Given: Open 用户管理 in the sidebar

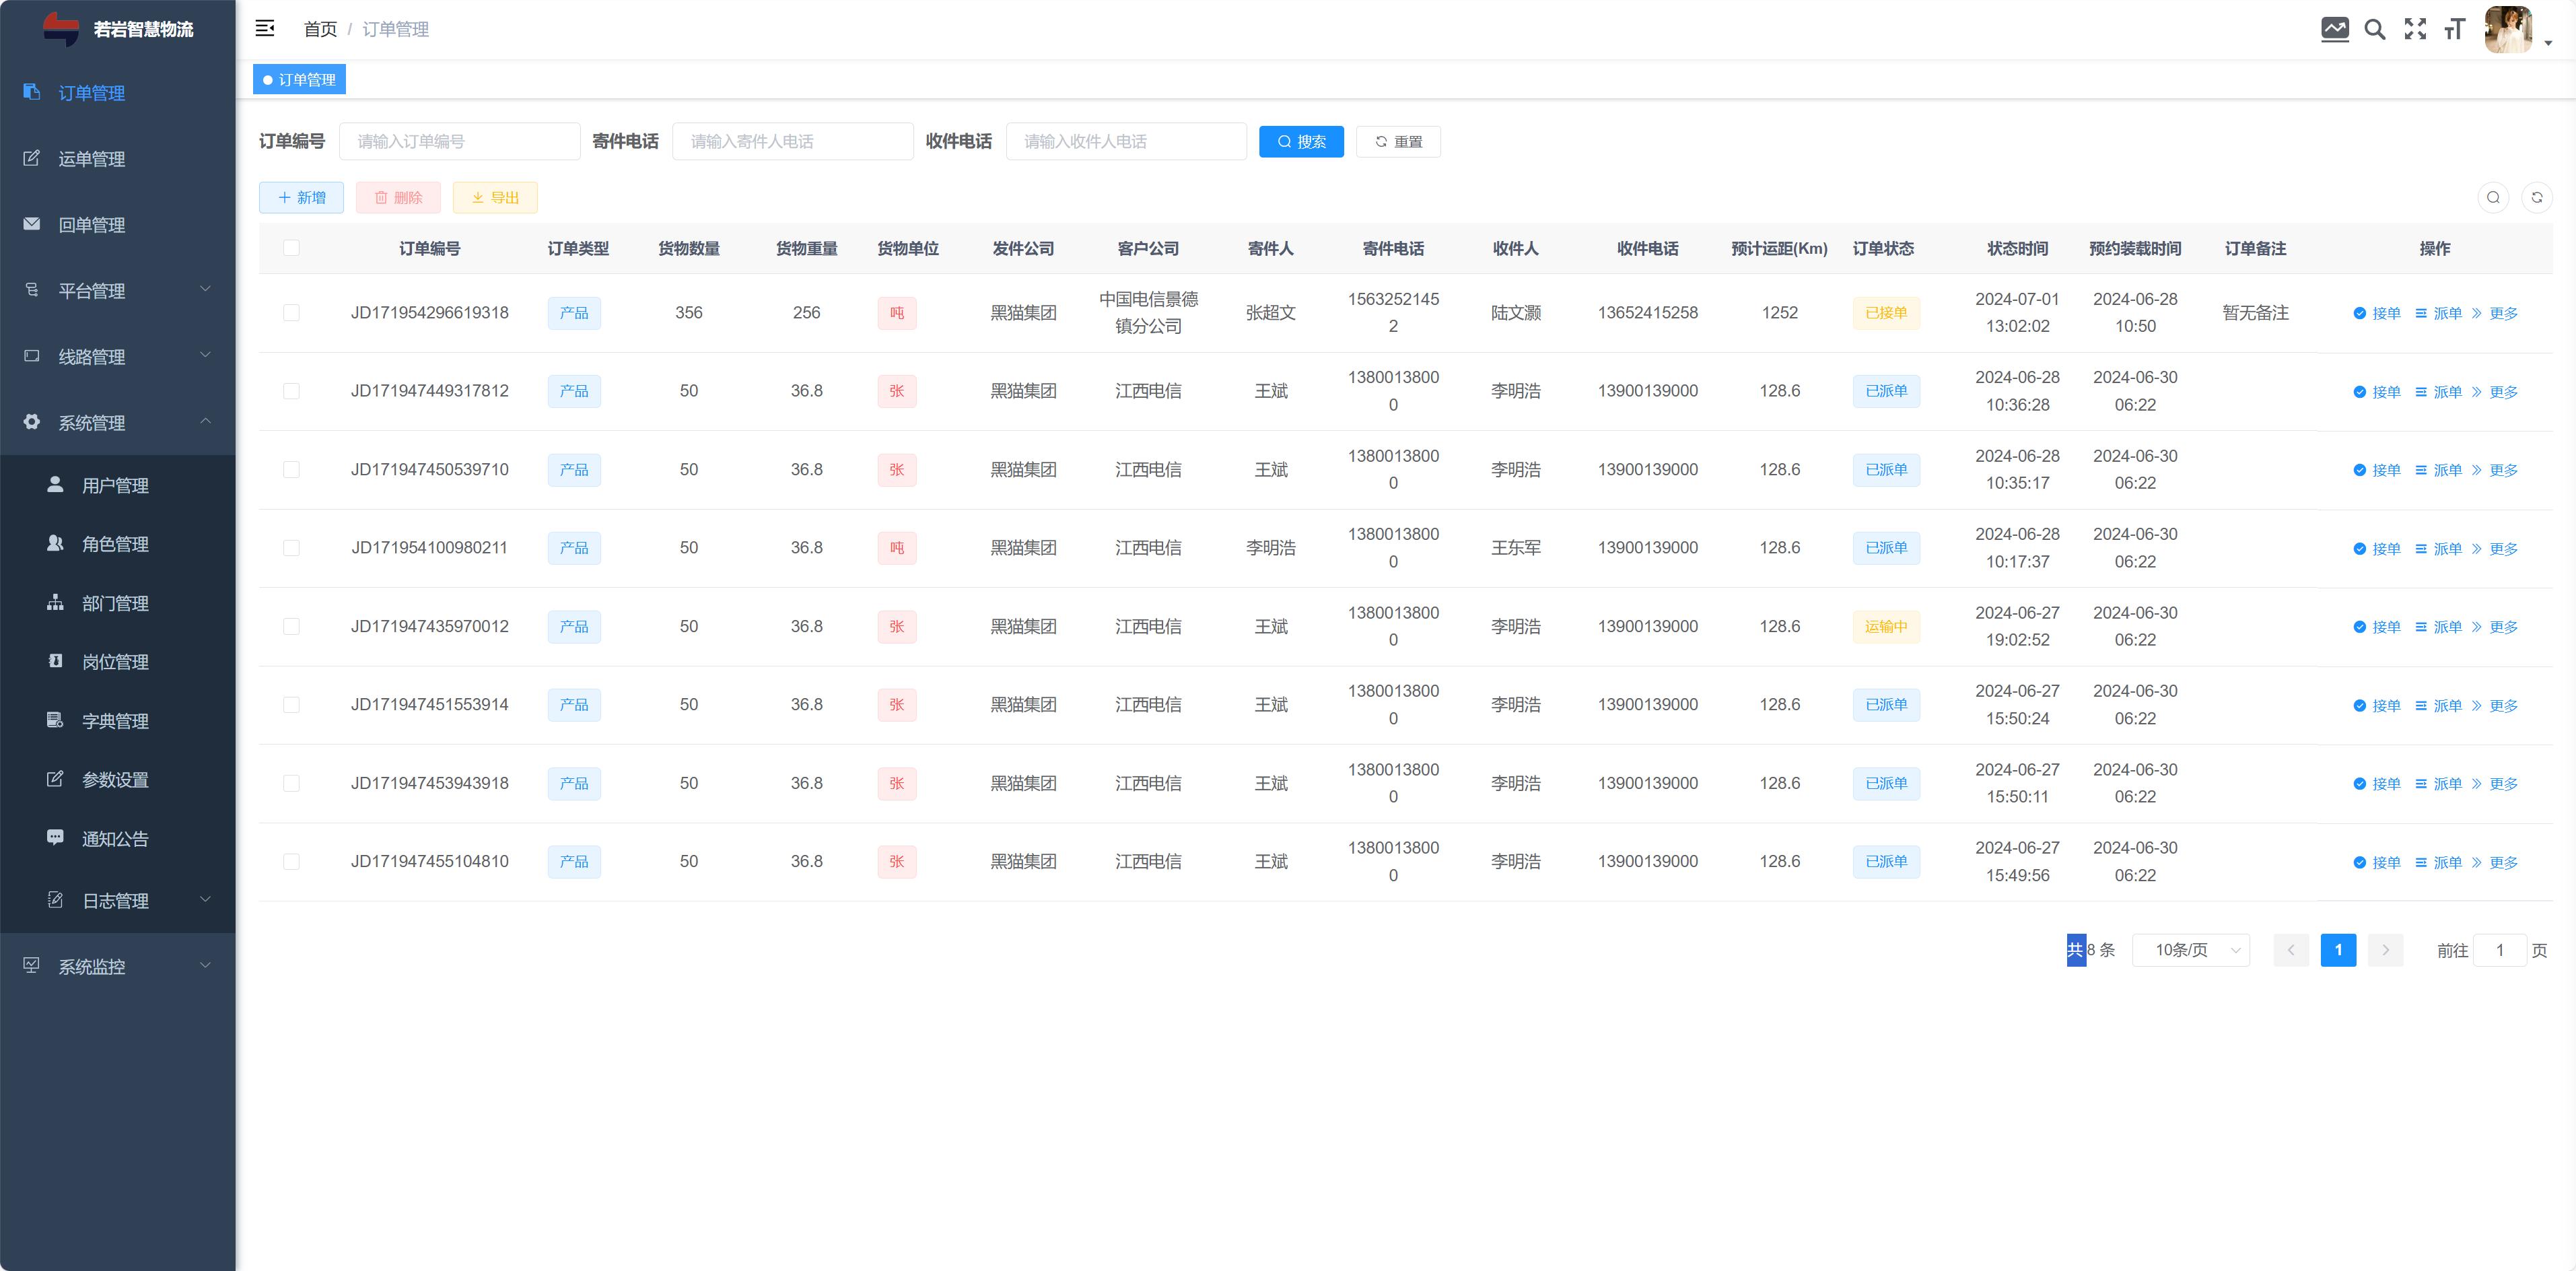Looking at the screenshot, I should pyautogui.click(x=115, y=486).
